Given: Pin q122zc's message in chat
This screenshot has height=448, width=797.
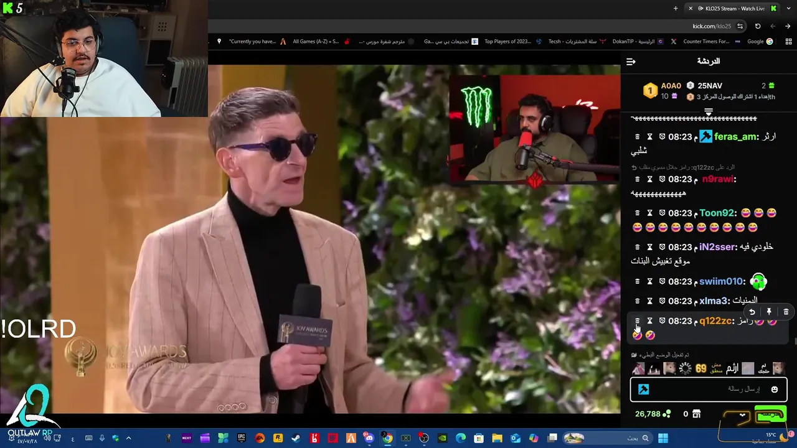Looking at the screenshot, I should pyautogui.click(x=769, y=312).
